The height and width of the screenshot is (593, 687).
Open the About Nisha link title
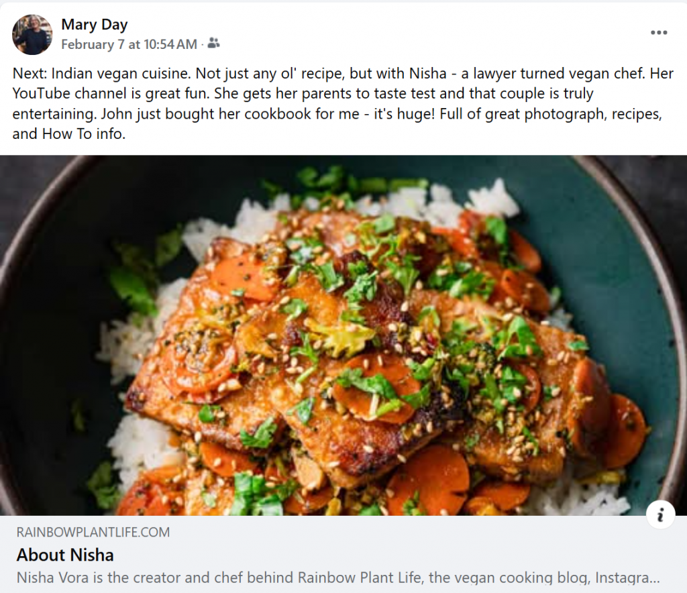pos(65,555)
